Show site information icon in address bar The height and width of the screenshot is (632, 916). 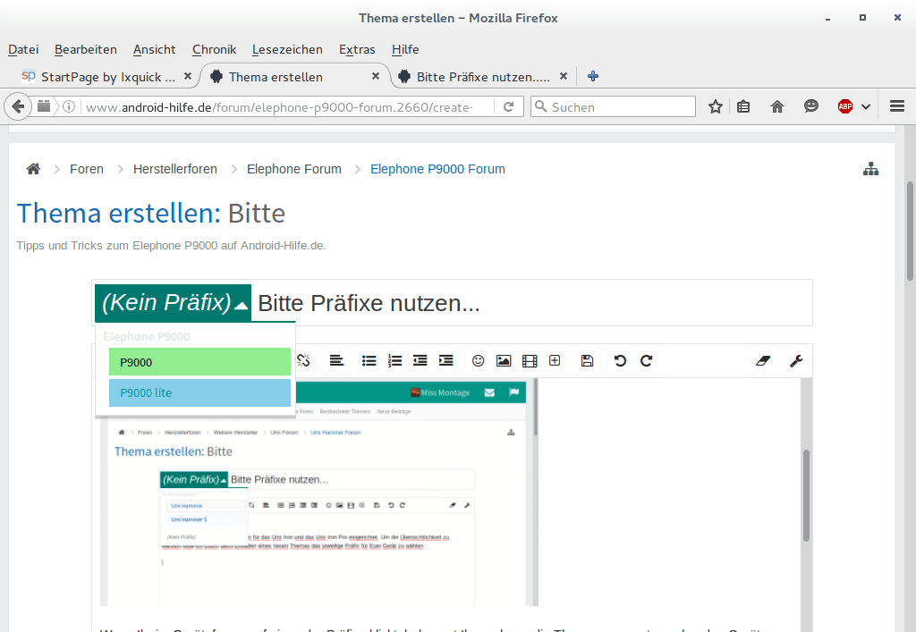coord(69,106)
